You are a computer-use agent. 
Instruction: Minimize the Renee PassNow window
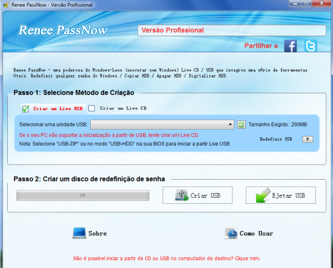295,3
